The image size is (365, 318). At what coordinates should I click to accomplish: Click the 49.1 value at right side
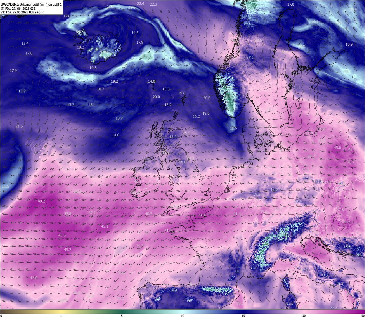(x=347, y=222)
